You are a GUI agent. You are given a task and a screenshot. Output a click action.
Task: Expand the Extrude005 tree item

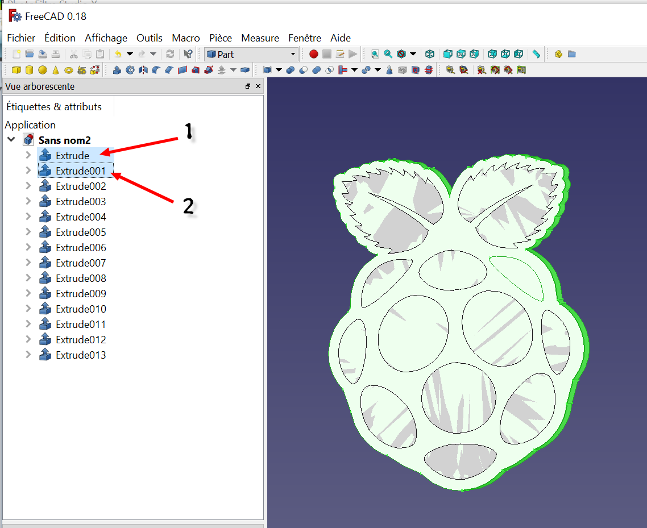pos(28,232)
